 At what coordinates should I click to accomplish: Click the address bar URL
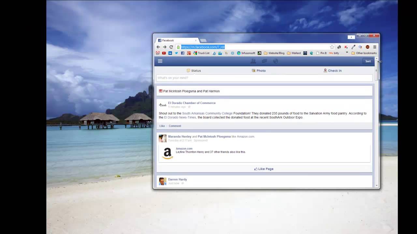(203, 47)
